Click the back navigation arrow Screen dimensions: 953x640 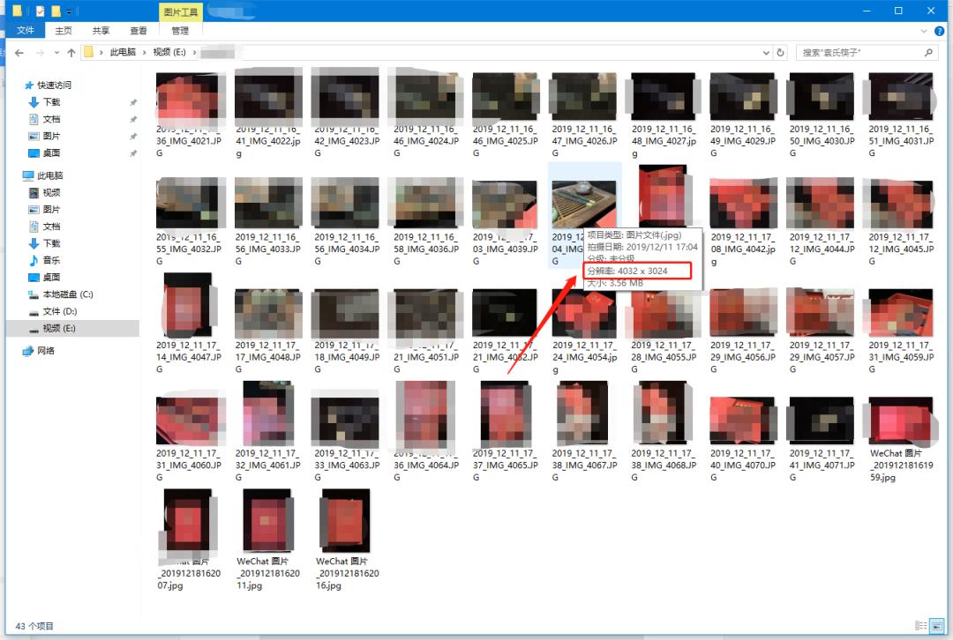pos(19,53)
